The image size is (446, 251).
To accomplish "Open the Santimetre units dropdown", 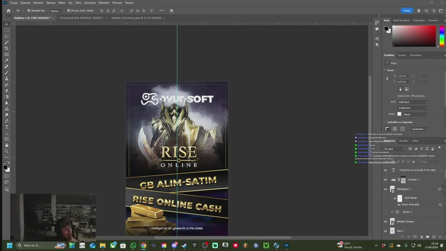I will coord(420,129).
